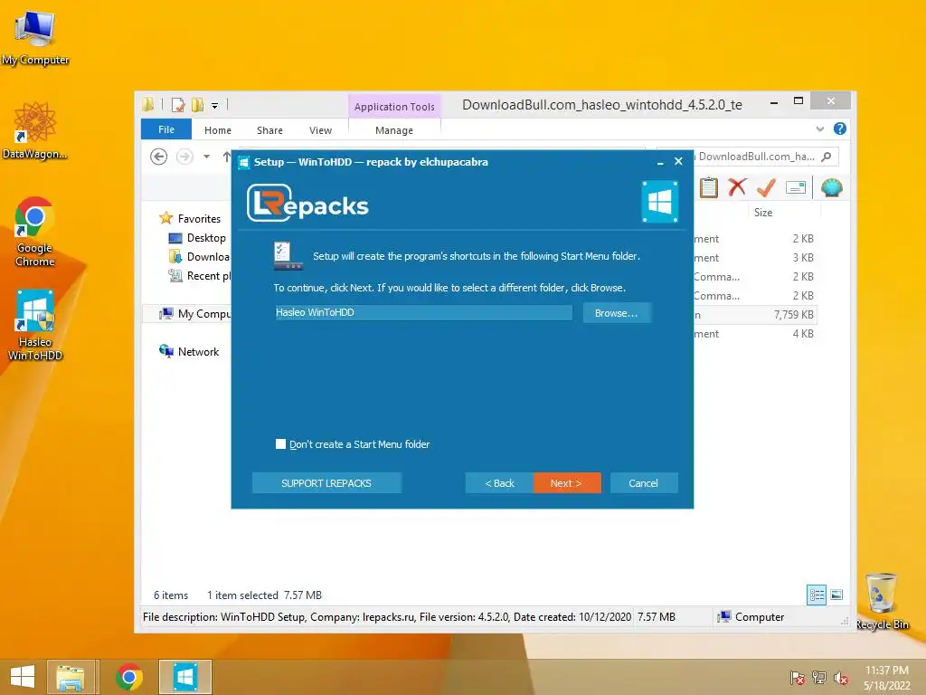The image size is (926, 695).
Task: Open File tab in Explorer window
Action: (166, 129)
